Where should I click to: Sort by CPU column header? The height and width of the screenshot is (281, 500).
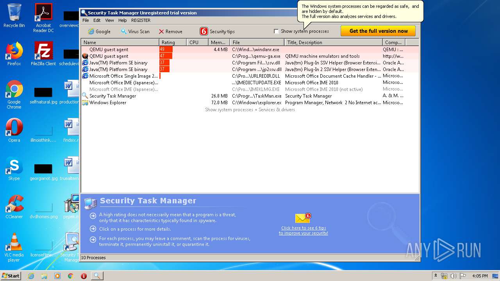coord(197,42)
